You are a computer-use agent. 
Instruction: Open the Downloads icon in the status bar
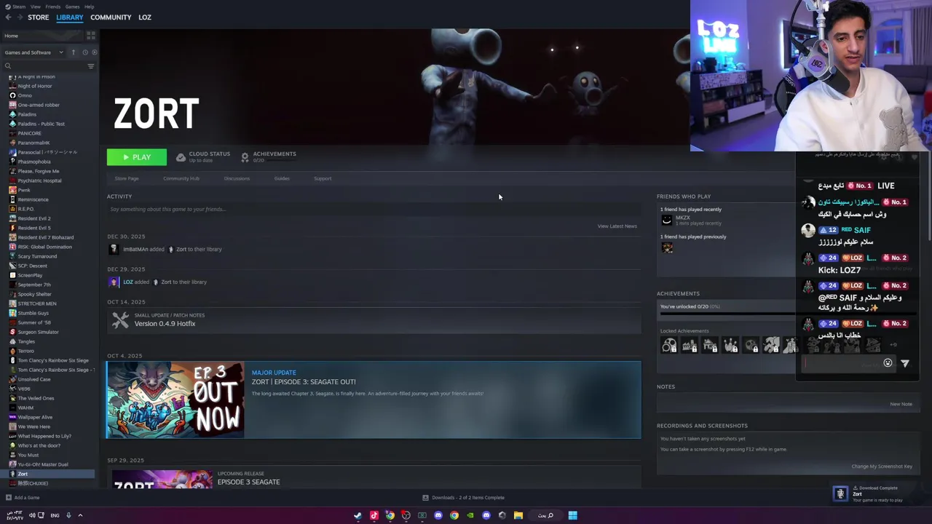425,498
